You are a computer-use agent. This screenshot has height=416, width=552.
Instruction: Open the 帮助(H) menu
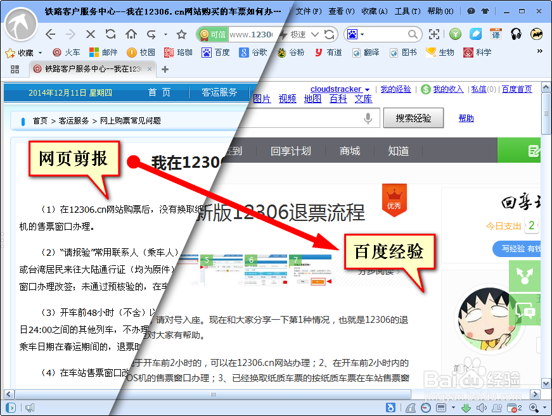click(x=440, y=11)
